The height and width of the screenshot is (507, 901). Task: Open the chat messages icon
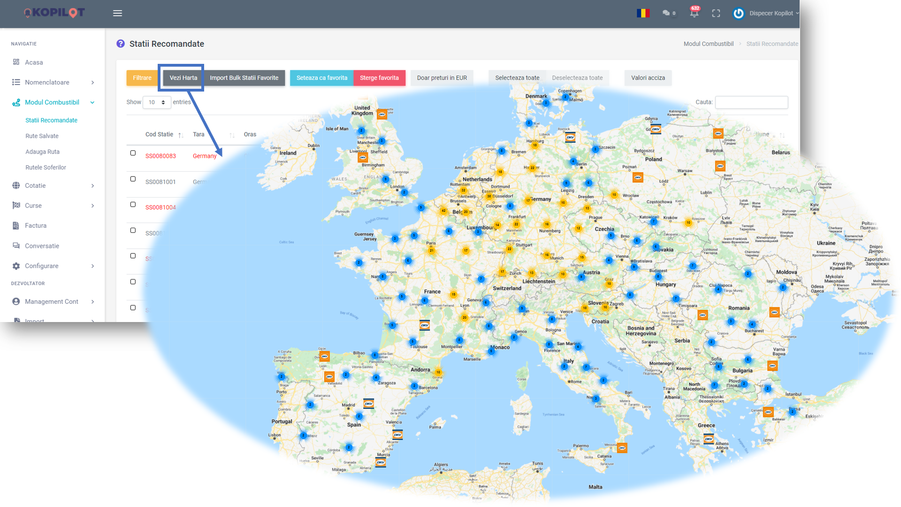click(666, 13)
